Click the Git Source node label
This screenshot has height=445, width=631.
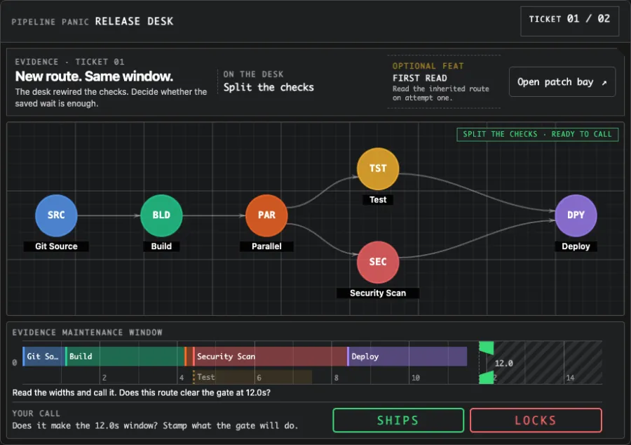(56, 246)
